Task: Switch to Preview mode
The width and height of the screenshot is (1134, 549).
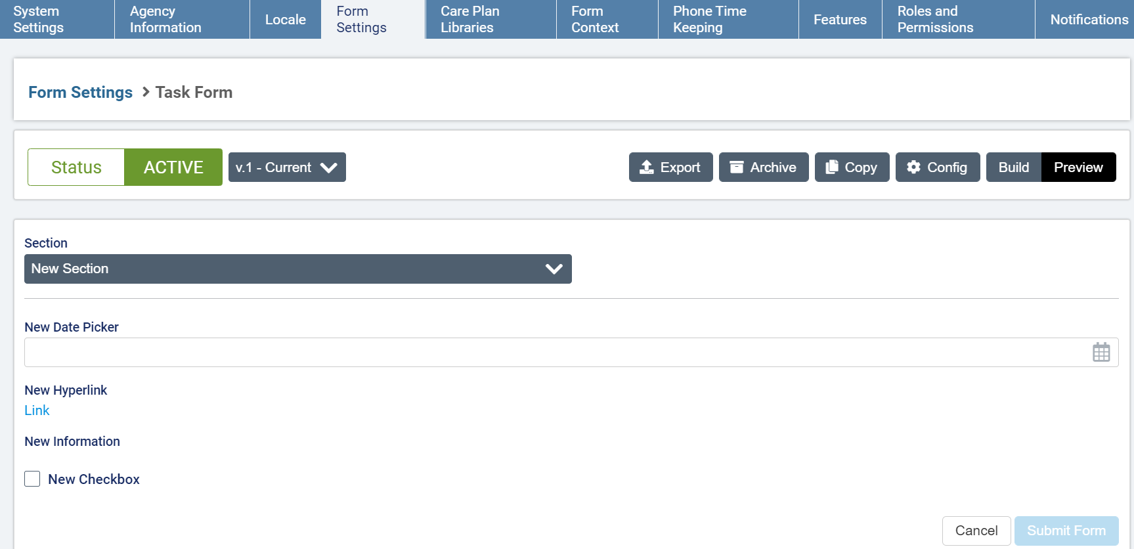Action: tap(1078, 167)
